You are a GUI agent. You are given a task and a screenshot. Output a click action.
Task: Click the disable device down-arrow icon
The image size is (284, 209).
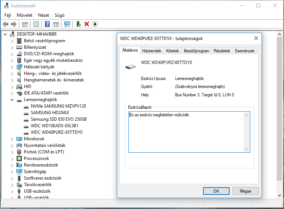[95, 24]
